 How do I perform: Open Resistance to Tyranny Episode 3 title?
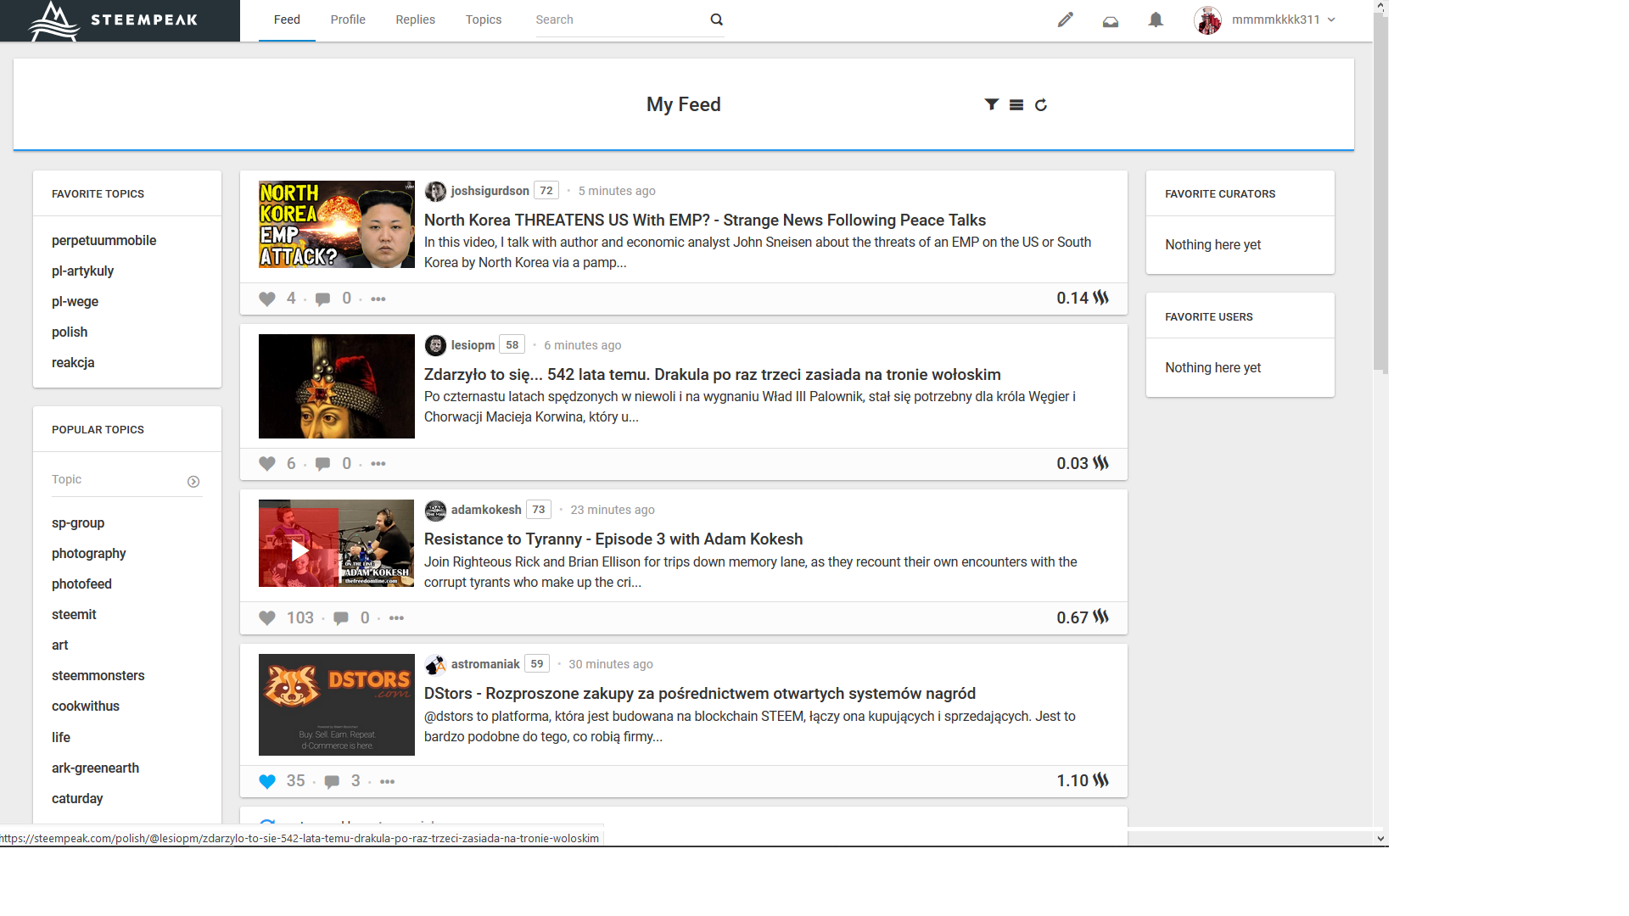613,539
